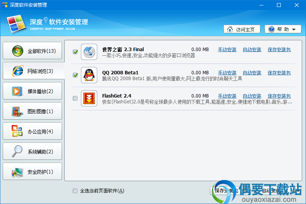The image size is (306, 204).
Task: Click 自动安装 link for 世界之窗
Action: 252,50
